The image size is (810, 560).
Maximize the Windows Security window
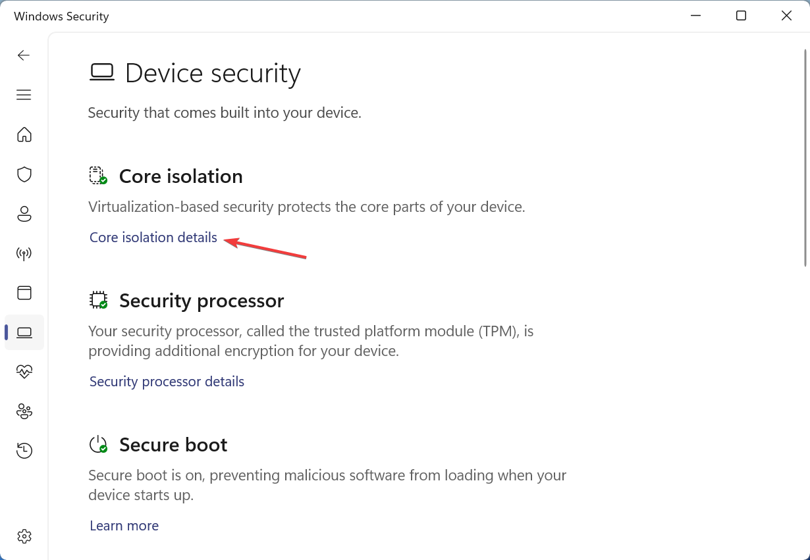(741, 16)
